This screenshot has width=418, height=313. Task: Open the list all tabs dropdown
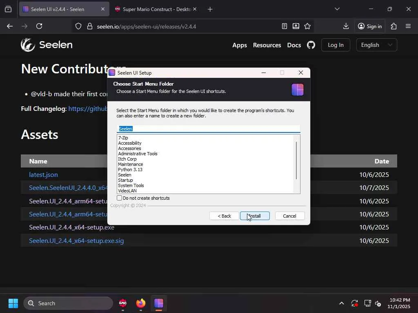(337, 9)
